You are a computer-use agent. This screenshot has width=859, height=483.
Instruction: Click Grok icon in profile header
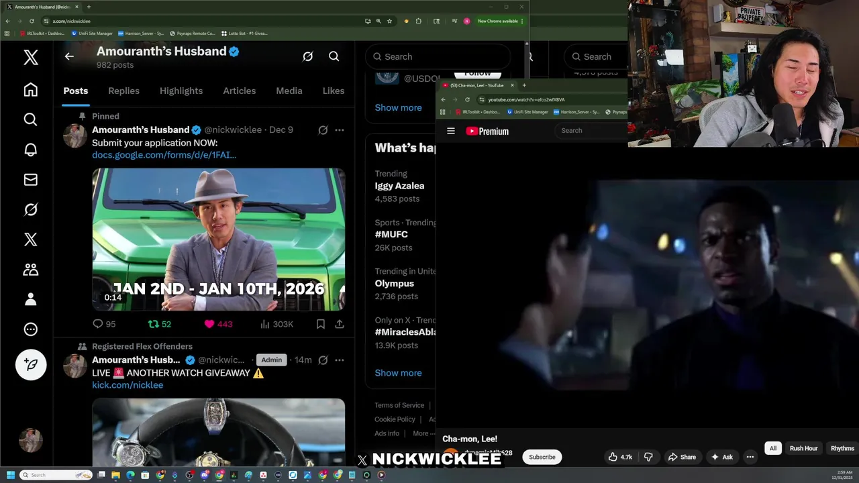tap(308, 56)
